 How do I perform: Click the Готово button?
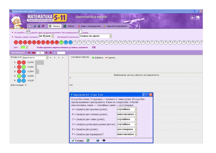coord(77,141)
